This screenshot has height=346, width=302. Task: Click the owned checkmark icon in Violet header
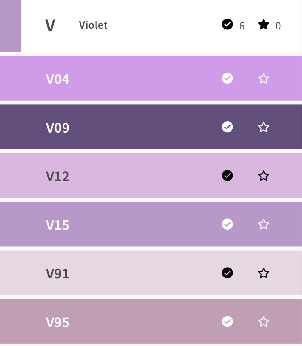point(227,24)
